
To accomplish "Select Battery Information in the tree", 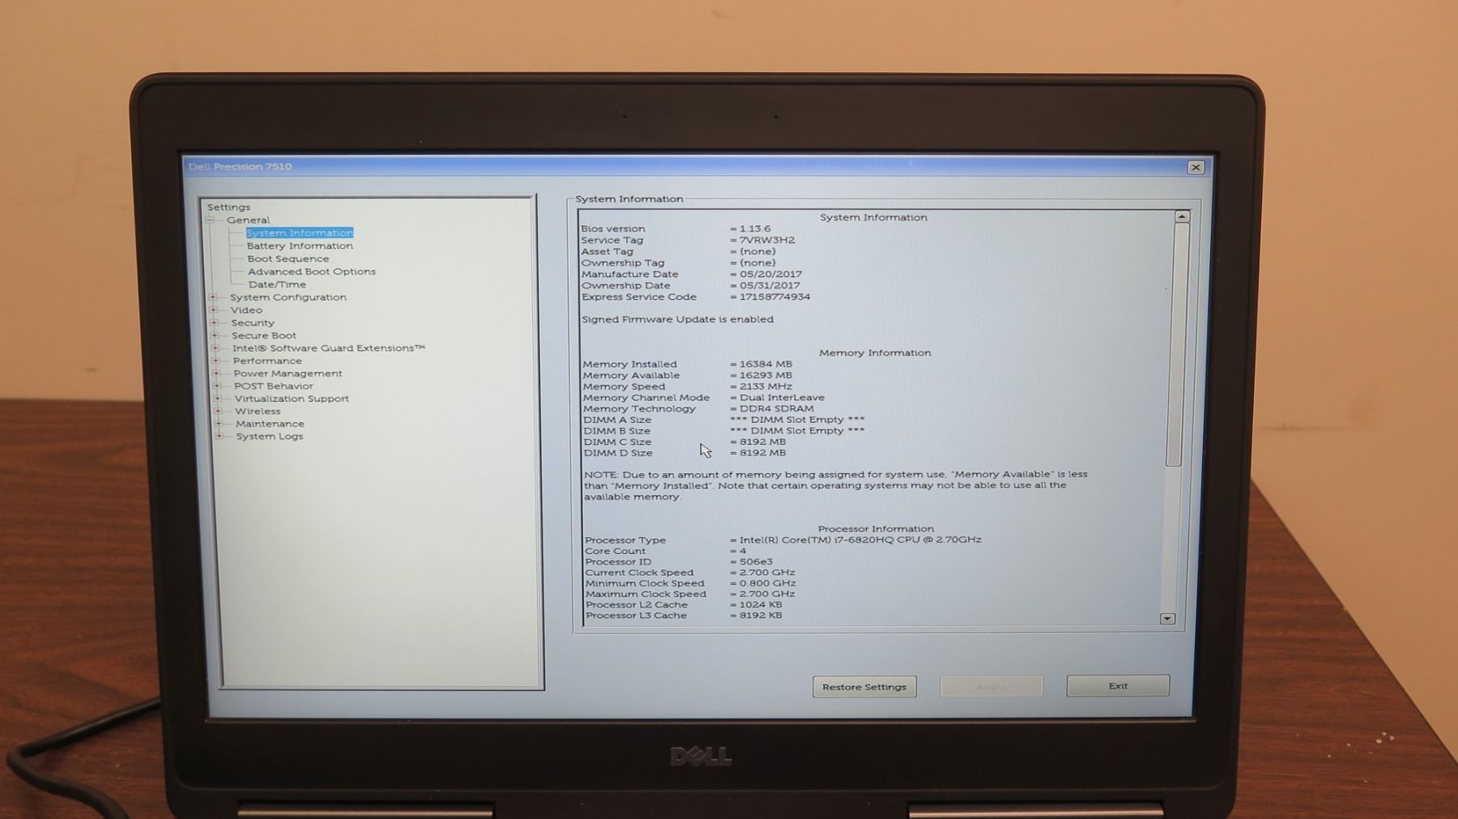I will pyautogui.click(x=300, y=245).
